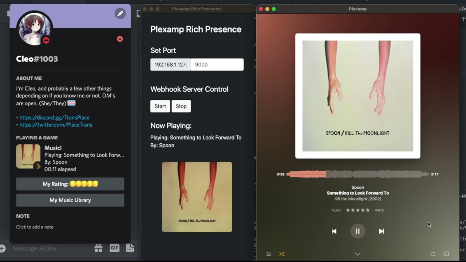Viewport: 466px width, 262px height.
Task: Toggle repeat mode in Plexamp
Action: tap(433, 254)
